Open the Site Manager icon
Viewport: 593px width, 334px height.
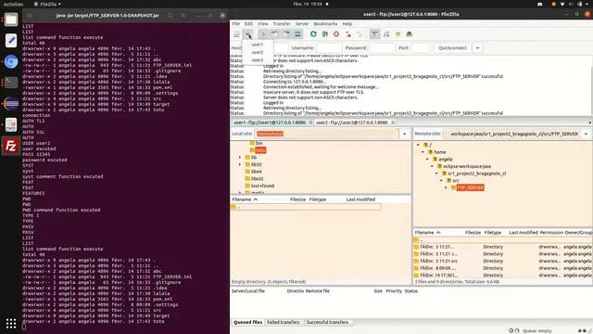click(236, 34)
